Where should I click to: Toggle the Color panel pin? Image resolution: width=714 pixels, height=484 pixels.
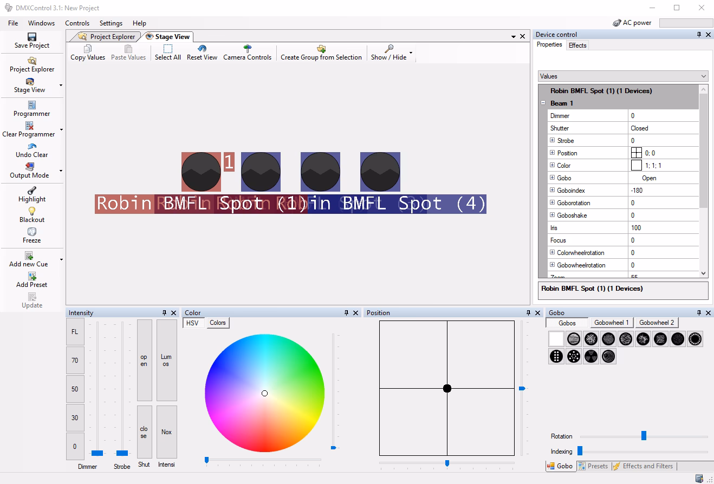[347, 313]
